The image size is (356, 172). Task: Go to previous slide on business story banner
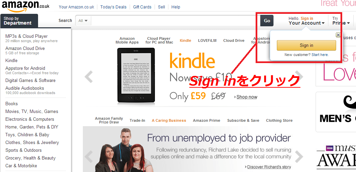89,156
